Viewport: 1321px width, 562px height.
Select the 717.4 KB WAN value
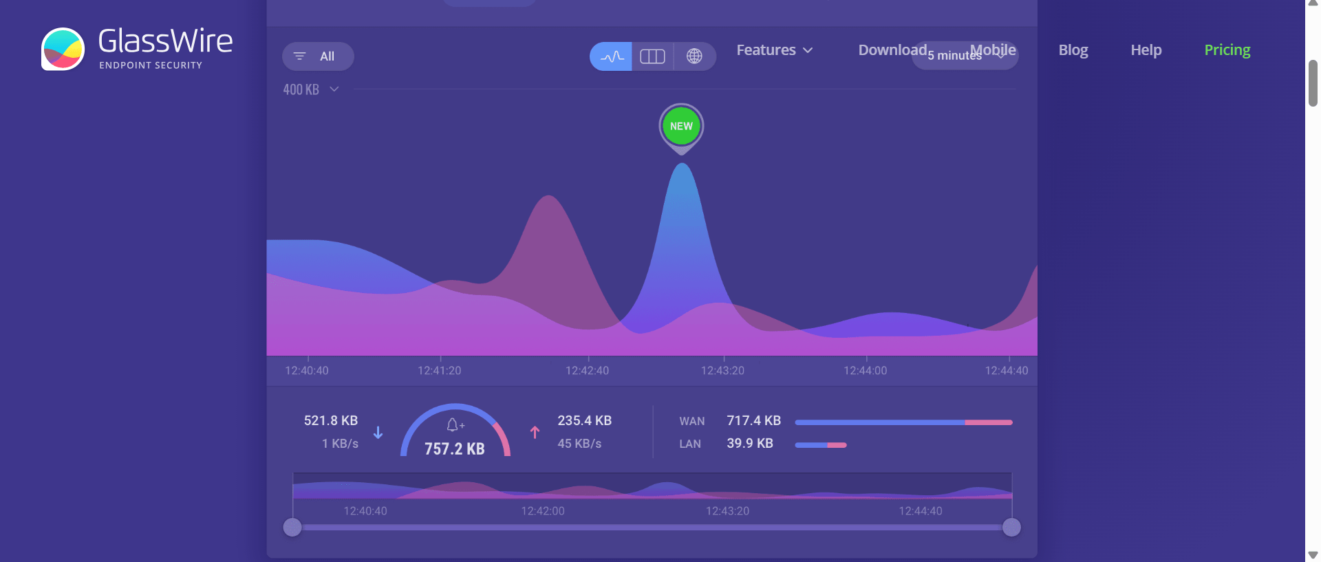click(754, 420)
